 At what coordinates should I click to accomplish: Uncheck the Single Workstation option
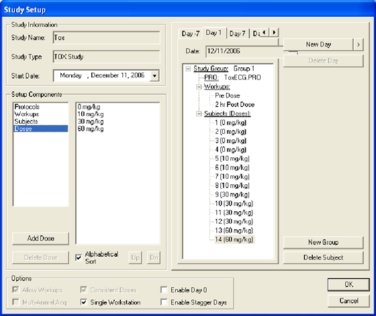84,302
